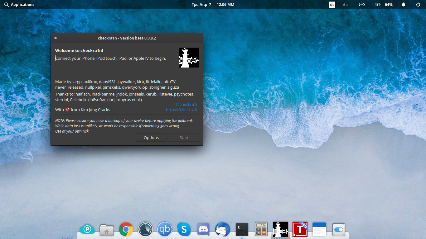Viewport: 426px width, 239px height.
Task: Launch qBittorrent from the dock
Action: [x=164, y=229]
